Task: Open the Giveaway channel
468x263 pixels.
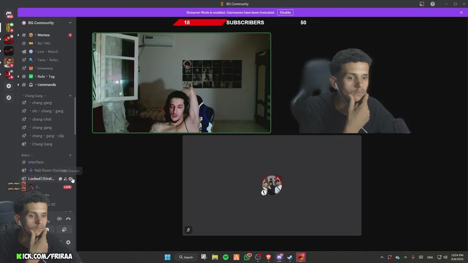Action: (47, 68)
